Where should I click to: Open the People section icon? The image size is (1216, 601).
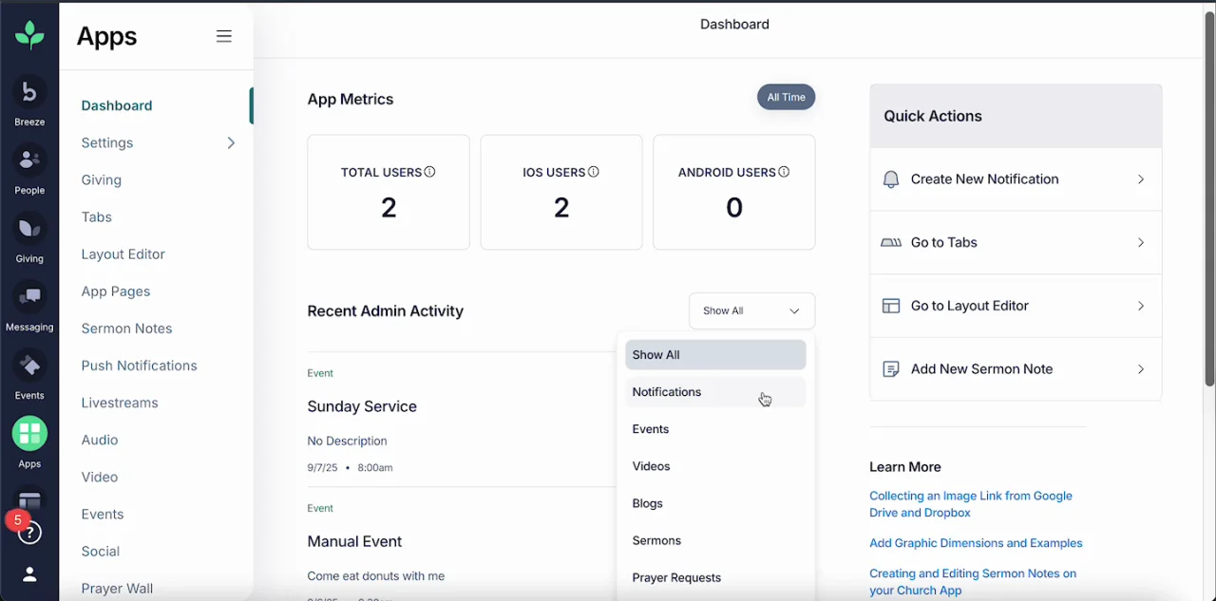click(29, 160)
